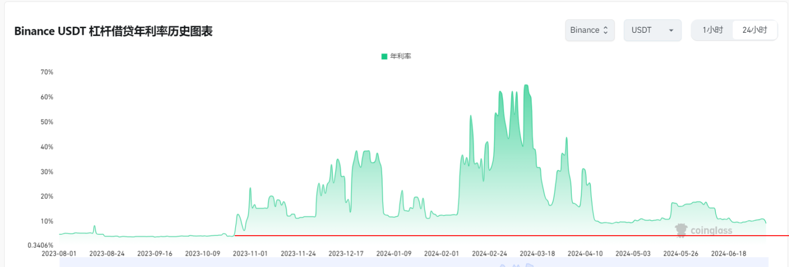The height and width of the screenshot is (267, 789).
Task: Click the 50% y-axis label
Action: pyautogui.click(x=47, y=122)
